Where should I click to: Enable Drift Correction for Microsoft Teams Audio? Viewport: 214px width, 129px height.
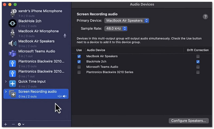point(198,67)
